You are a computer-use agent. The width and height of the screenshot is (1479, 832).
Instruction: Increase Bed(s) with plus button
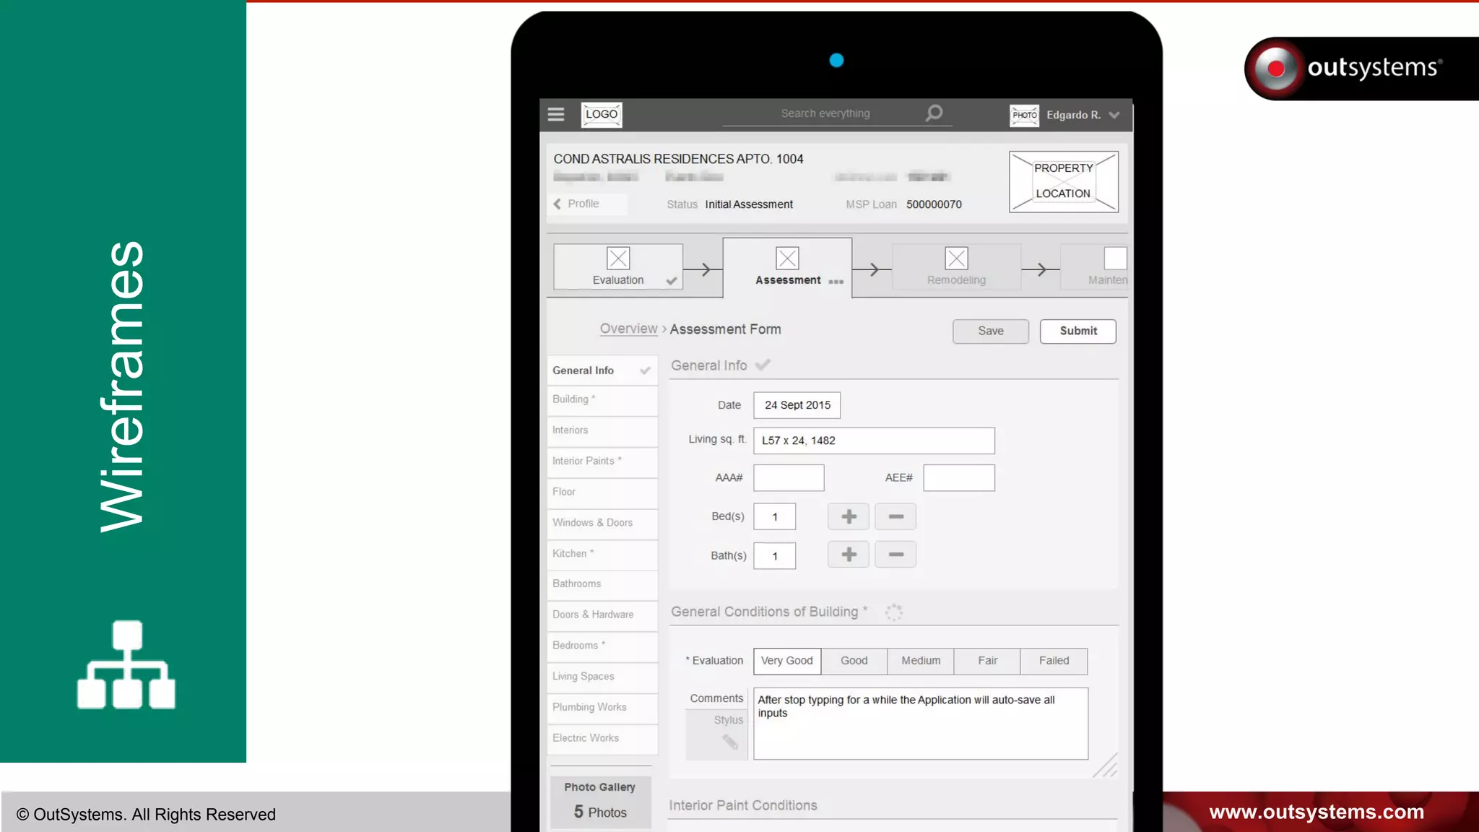coord(849,516)
